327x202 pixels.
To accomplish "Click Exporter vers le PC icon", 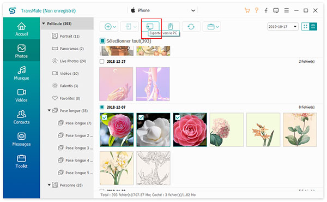I will coord(150,27).
